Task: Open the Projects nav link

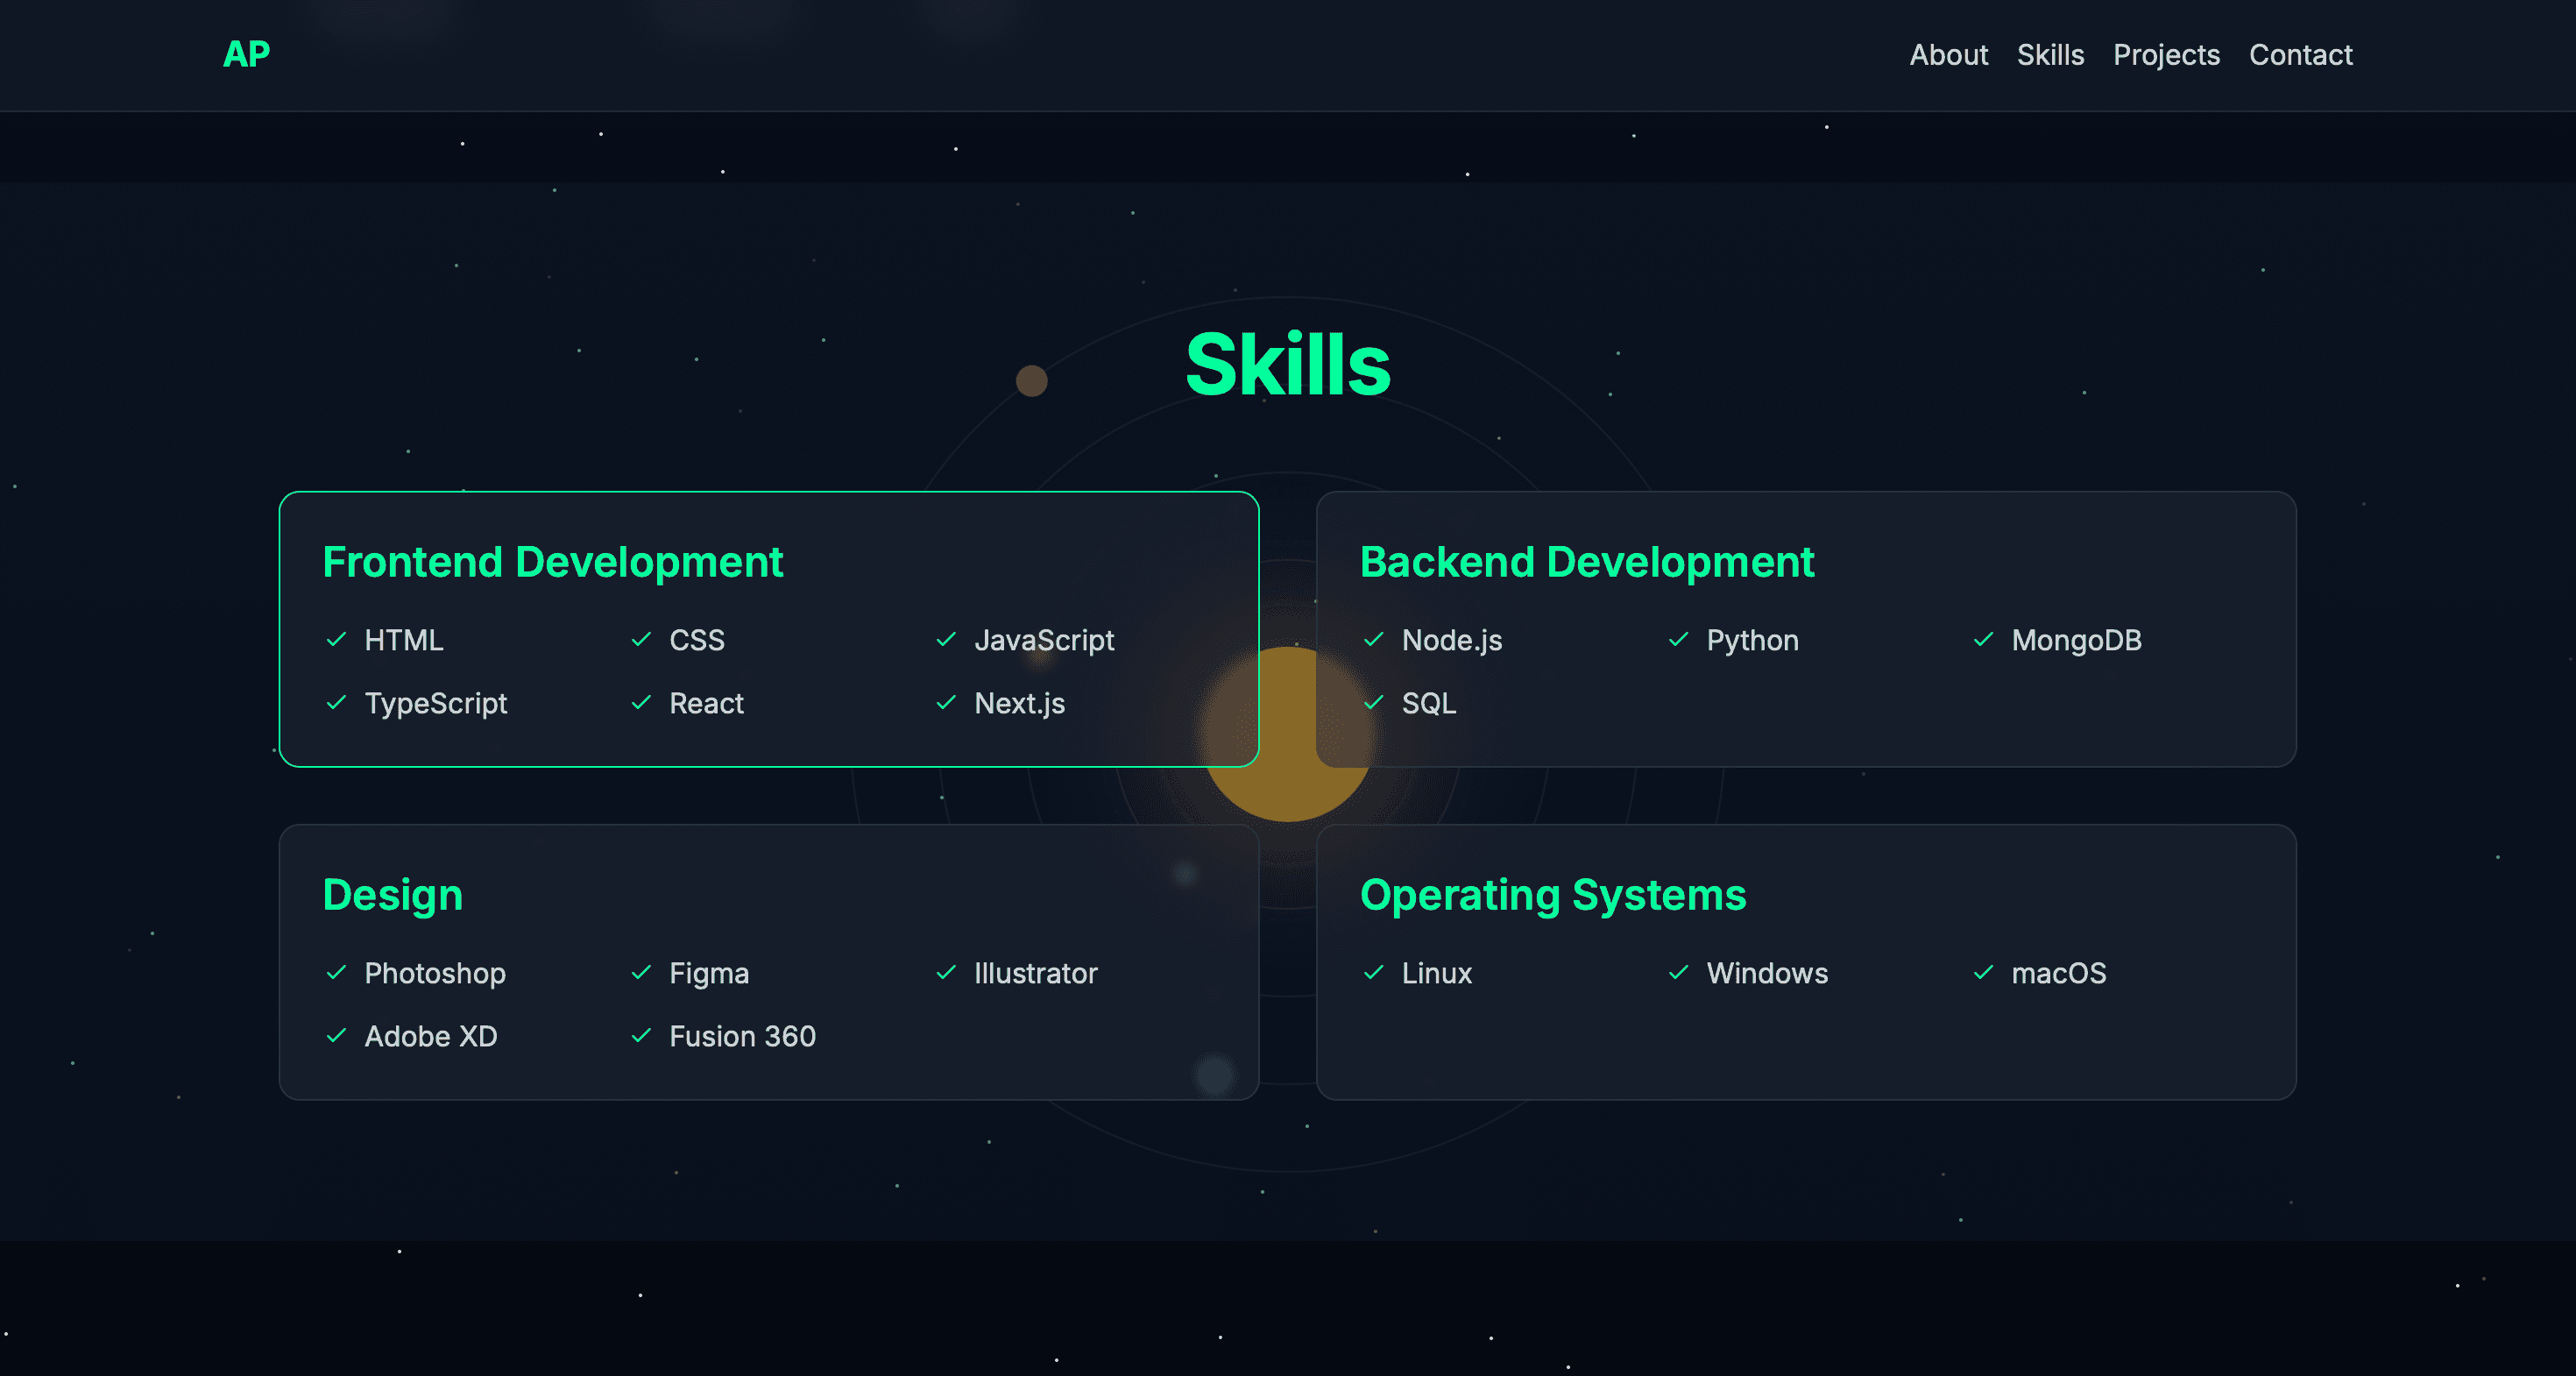Action: (x=2166, y=55)
